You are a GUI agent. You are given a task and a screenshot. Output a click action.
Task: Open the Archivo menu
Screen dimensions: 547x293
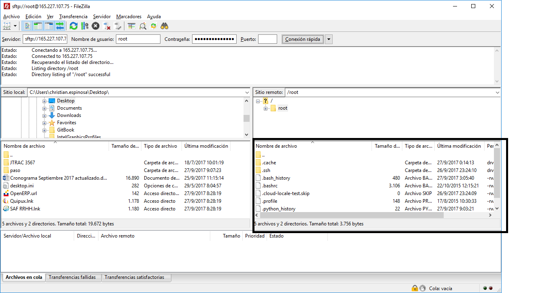(x=11, y=17)
